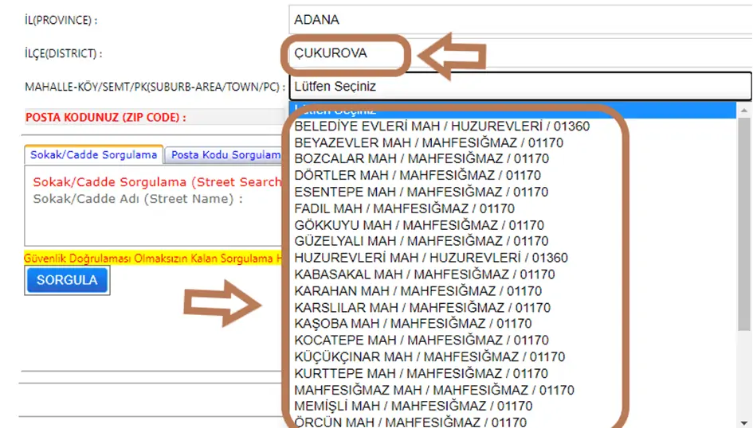Select KURTTEPE MAH neighborhood entry
The width and height of the screenshot is (753, 428).
421,373
